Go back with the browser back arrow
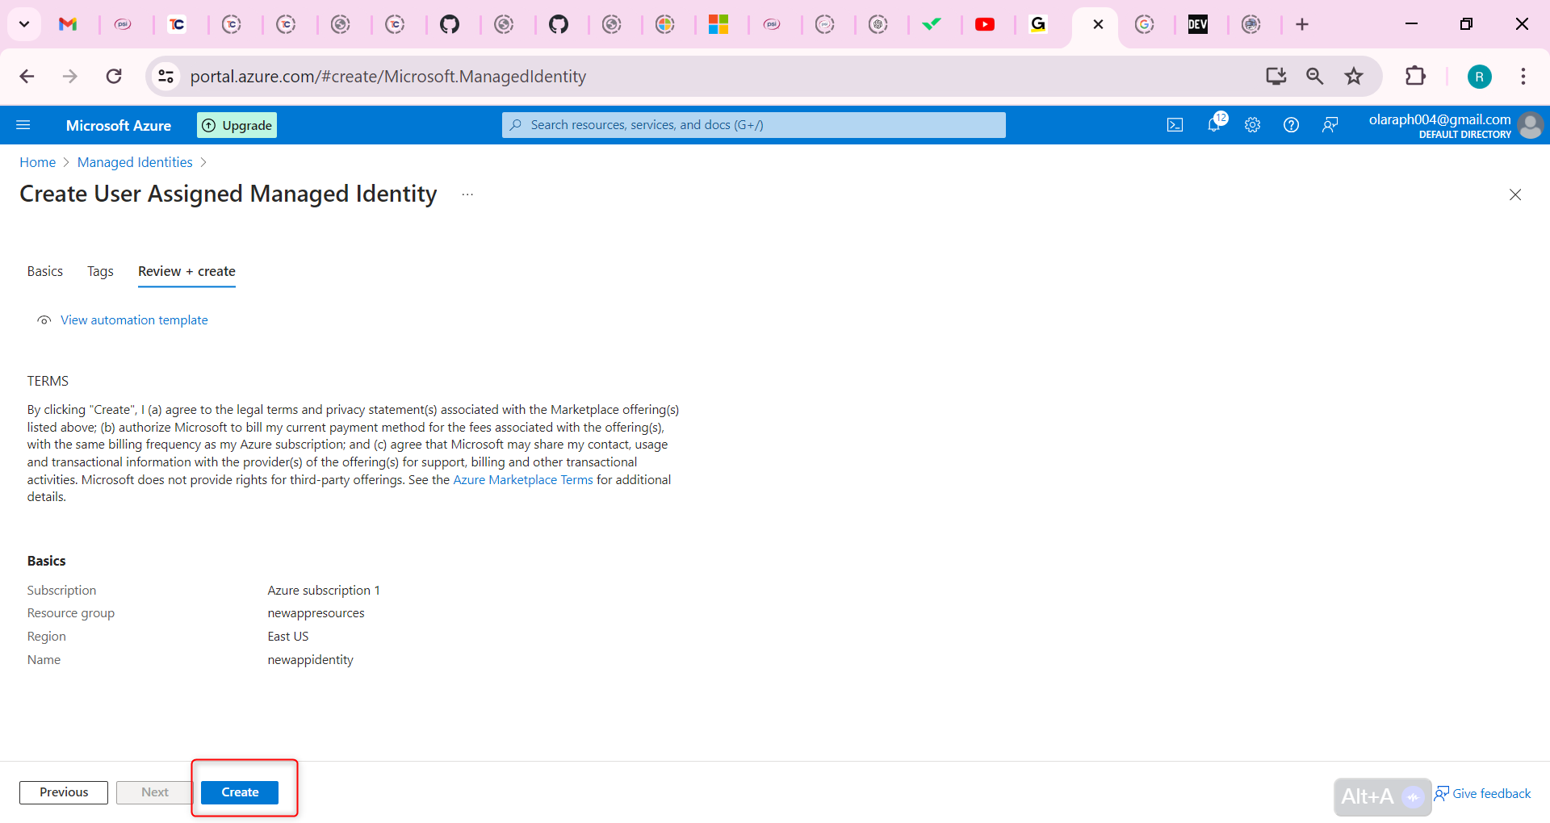The height and width of the screenshot is (823, 1550). (27, 77)
